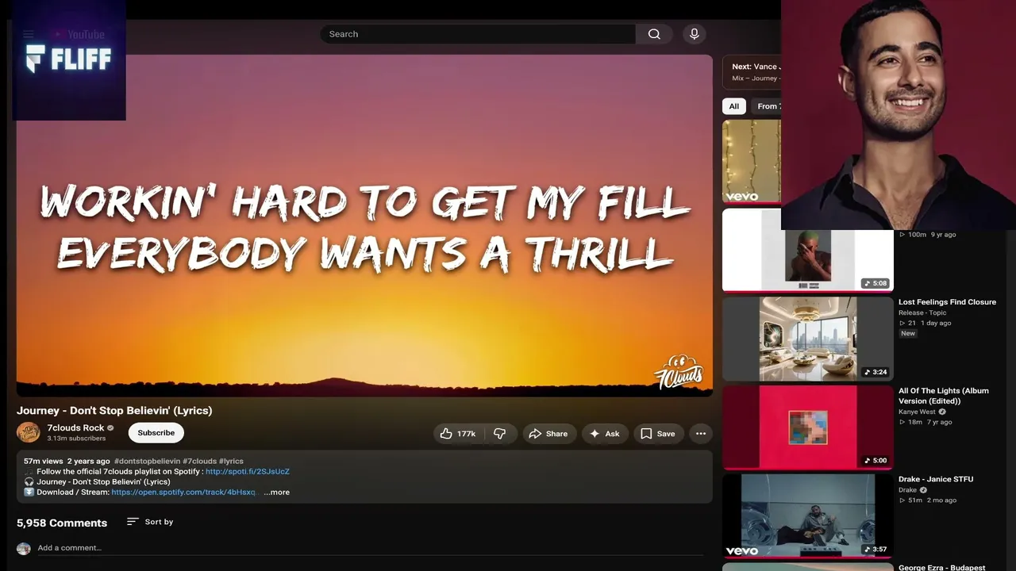Open the vevo fairy lights thumbnail
Image resolution: width=1016 pixels, height=571 pixels.
coord(752,162)
